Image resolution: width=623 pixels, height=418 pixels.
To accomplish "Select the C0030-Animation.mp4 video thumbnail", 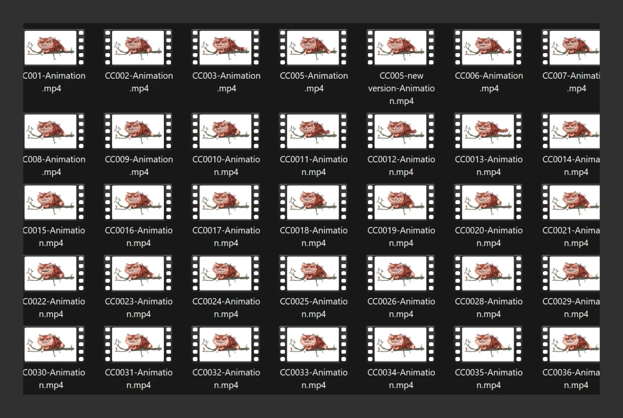I will [x=54, y=345].
